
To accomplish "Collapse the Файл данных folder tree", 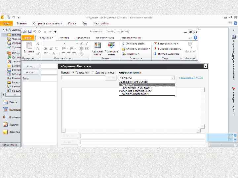I will click(3, 30).
